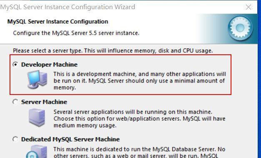Click the Dedicated MySQL Server Machine label text
Screen dimensions: 261x158
(70, 139)
